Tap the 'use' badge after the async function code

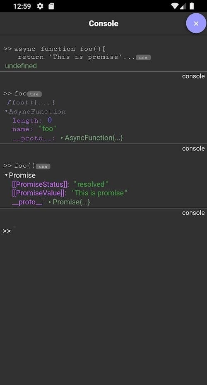143,58
